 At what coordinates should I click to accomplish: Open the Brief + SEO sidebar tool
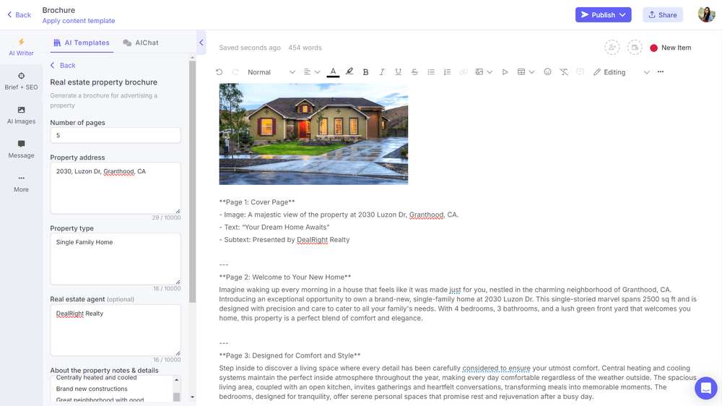21,81
